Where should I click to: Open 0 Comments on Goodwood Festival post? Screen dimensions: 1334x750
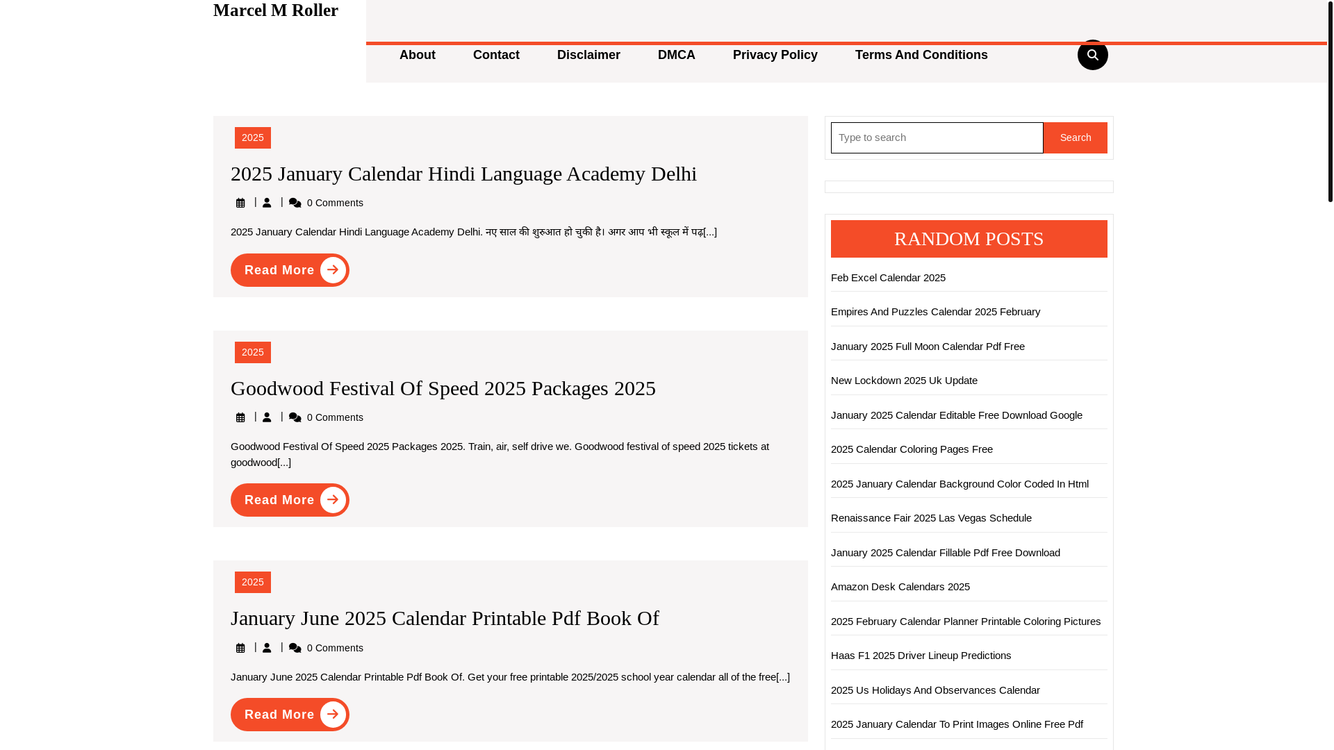tap(335, 417)
